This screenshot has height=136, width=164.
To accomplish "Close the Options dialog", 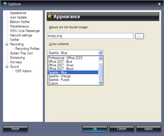I will (x=159, y=4).
